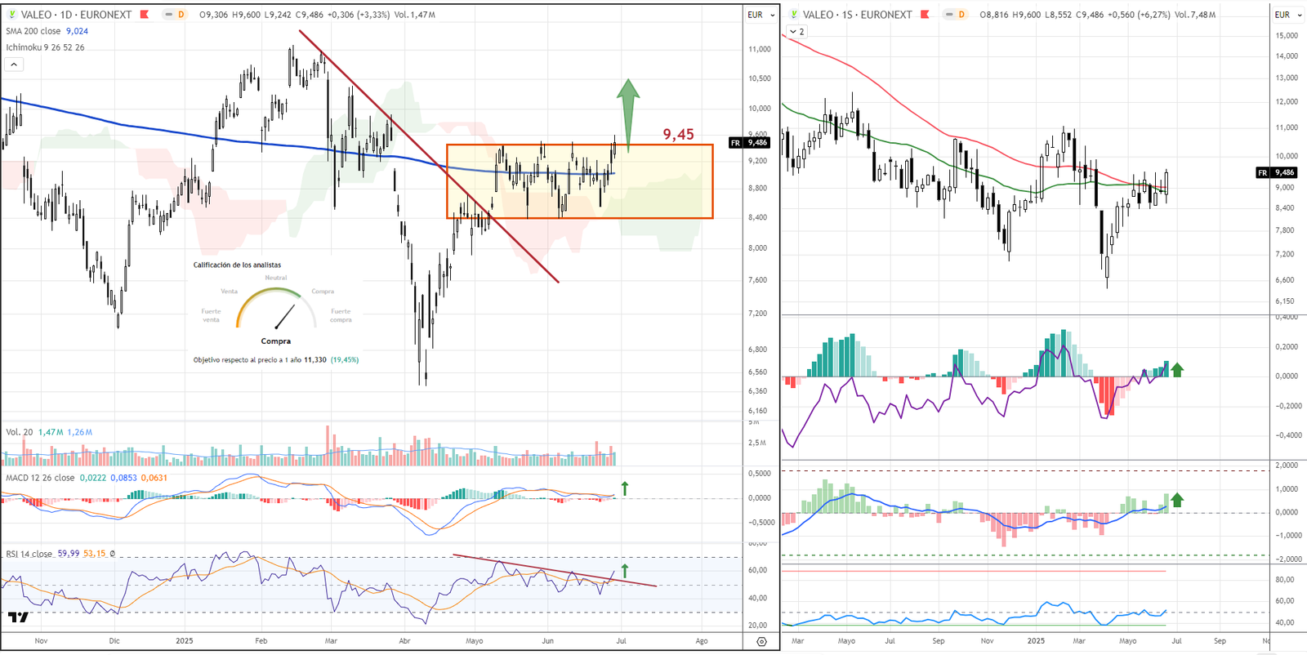The width and height of the screenshot is (1307, 655).
Task: Select the RSI 14 close legend
Action: 29,554
